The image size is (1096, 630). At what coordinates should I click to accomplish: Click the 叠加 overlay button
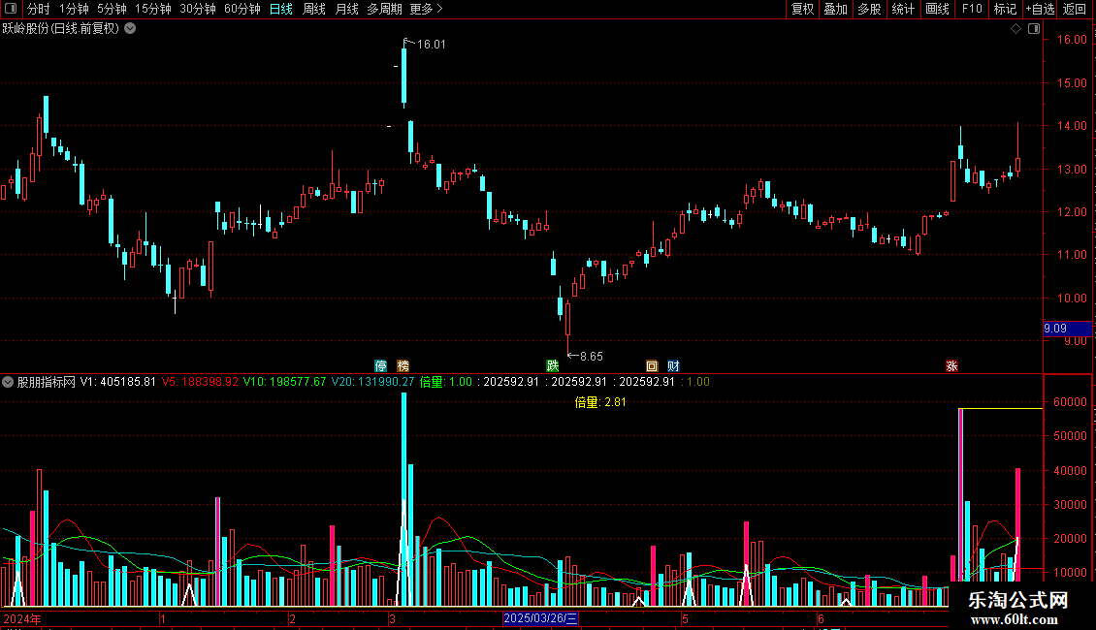tap(835, 9)
